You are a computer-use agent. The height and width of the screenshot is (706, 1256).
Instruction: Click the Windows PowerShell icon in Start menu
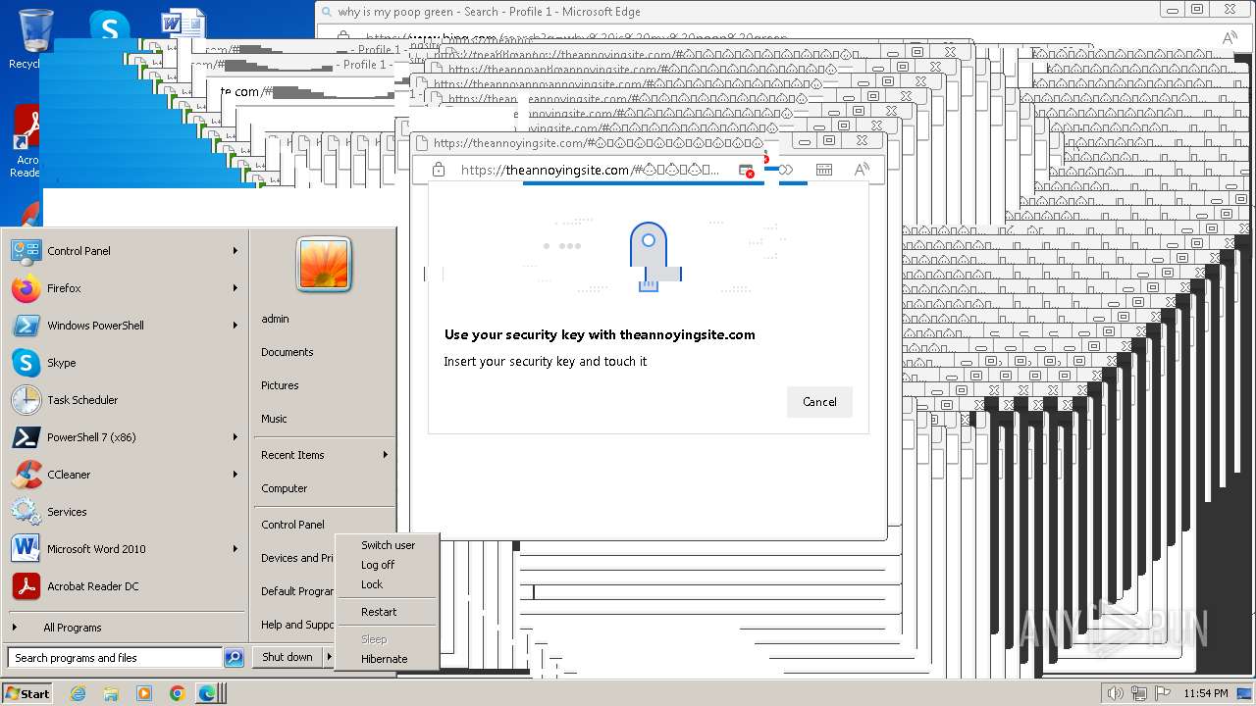26,326
